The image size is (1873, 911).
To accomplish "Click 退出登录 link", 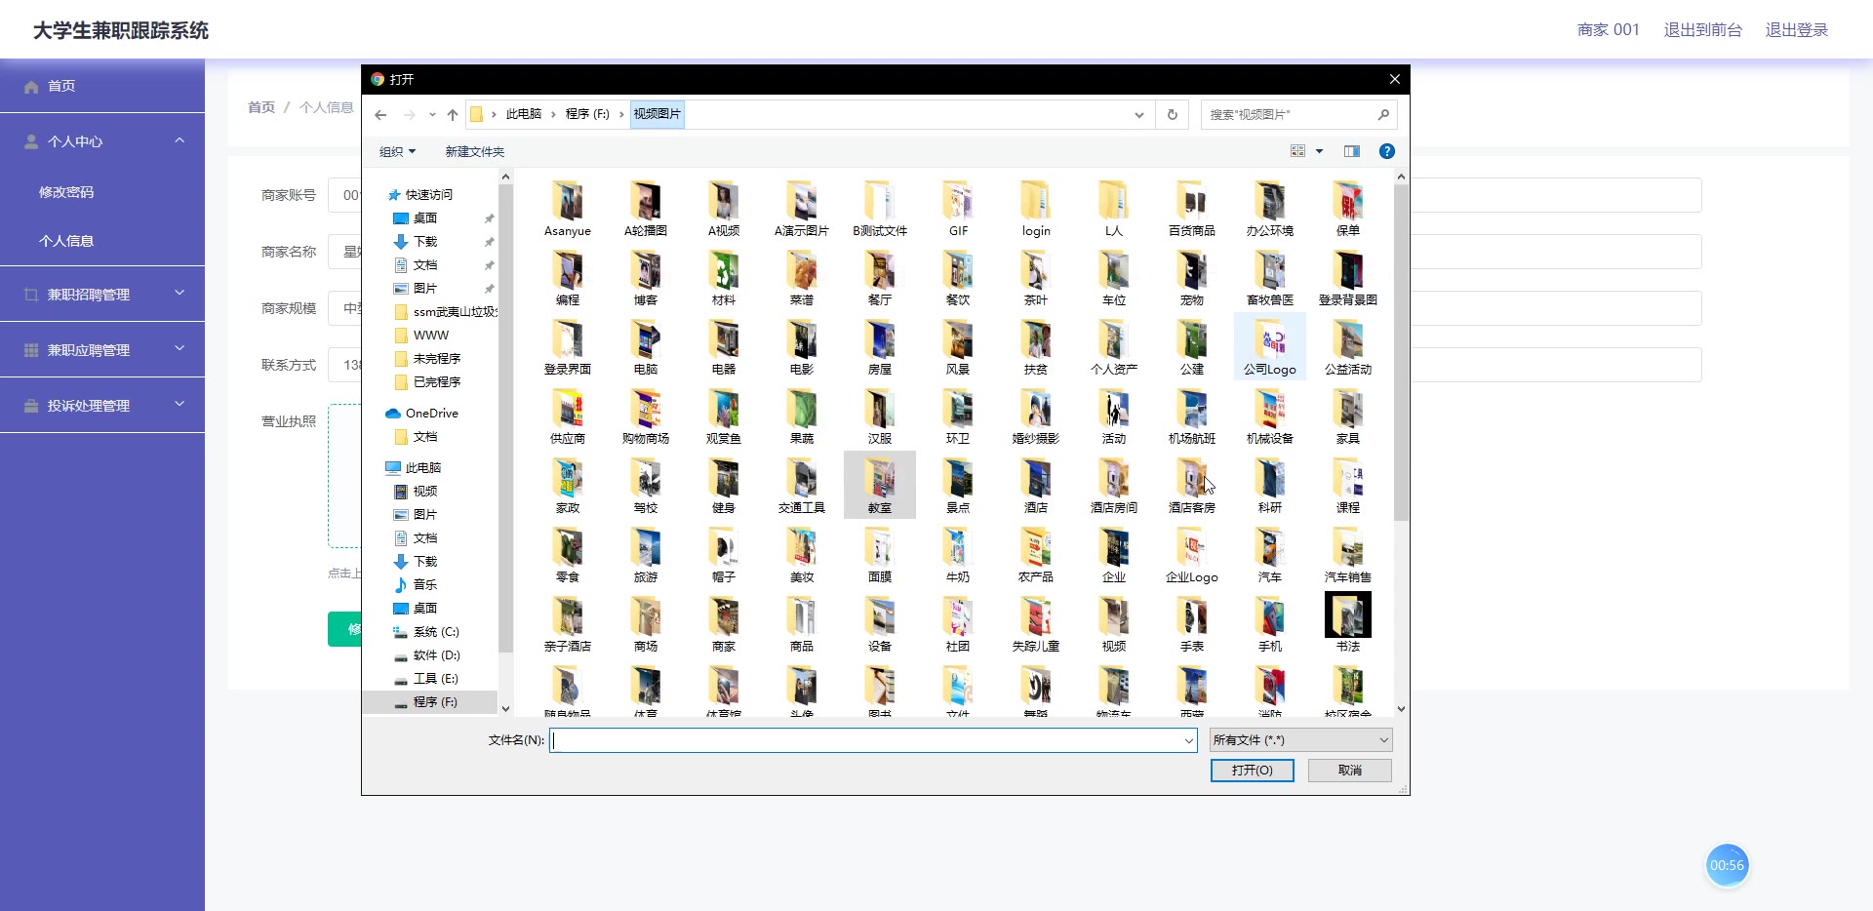I will tap(1797, 30).
